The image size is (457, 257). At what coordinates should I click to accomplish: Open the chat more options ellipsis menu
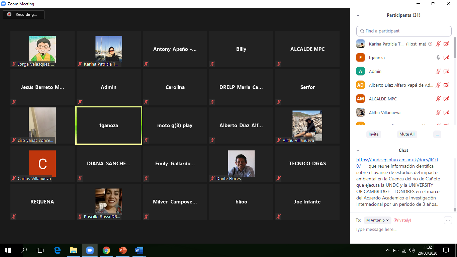point(448,220)
